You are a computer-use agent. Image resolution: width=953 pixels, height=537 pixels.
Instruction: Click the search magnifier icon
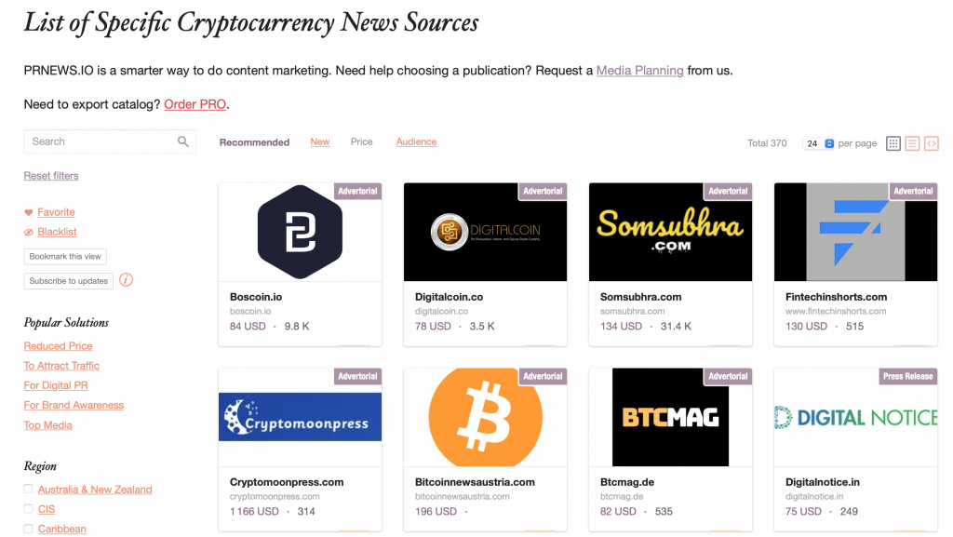(x=183, y=141)
